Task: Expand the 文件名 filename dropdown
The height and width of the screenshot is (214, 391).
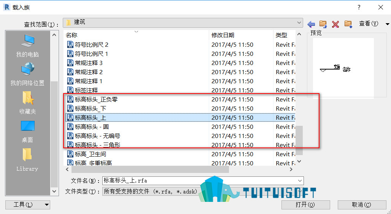Action: click(x=300, y=181)
